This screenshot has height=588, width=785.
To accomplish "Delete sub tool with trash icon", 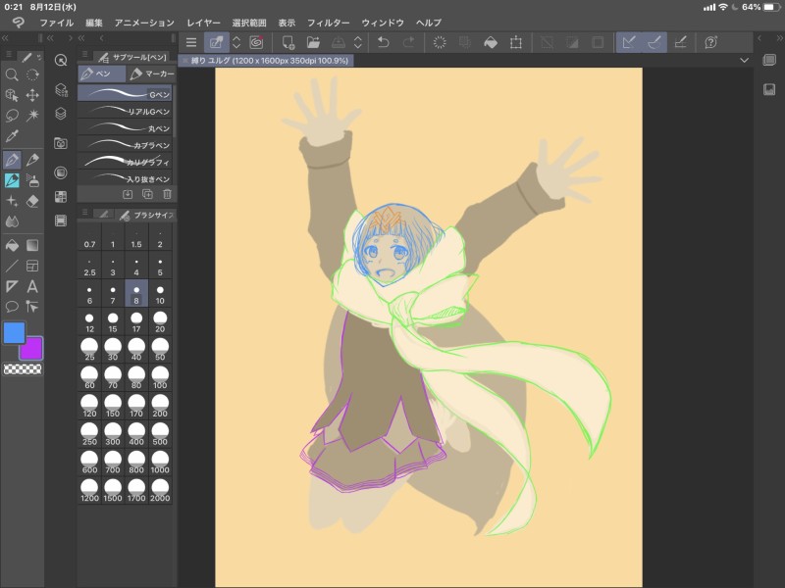I will 166,194.
